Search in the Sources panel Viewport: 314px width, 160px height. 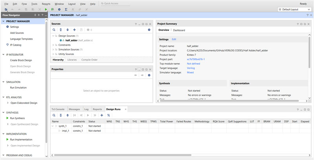(x=54, y=29)
